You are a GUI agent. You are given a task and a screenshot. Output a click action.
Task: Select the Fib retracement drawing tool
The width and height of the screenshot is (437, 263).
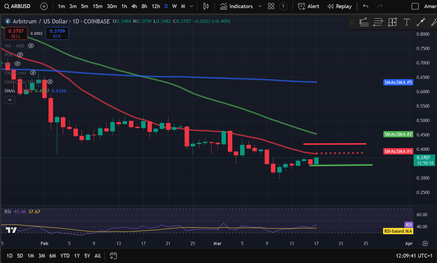tap(364, 22)
